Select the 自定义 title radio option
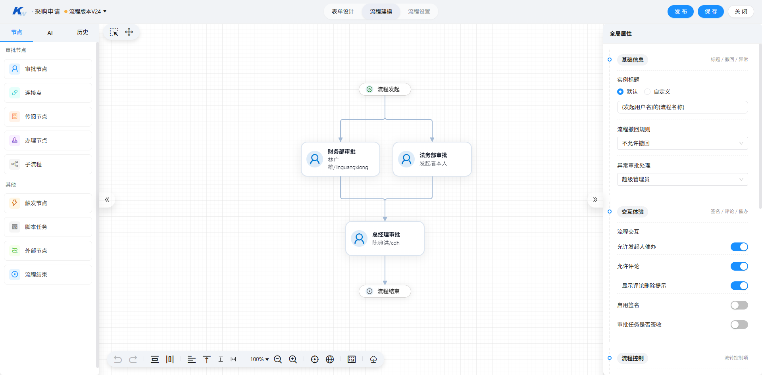 click(x=647, y=92)
